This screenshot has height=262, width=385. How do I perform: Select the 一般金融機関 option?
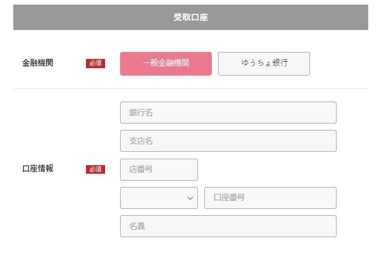coord(166,63)
